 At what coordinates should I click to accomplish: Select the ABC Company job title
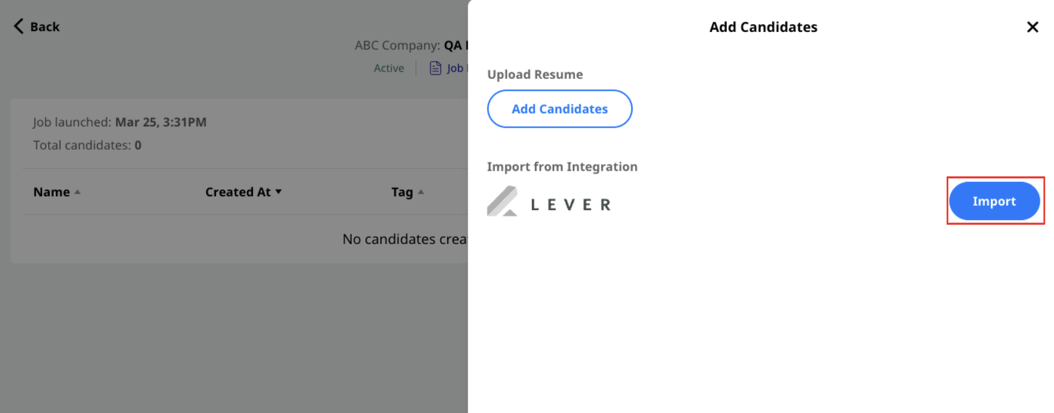click(412, 45)
